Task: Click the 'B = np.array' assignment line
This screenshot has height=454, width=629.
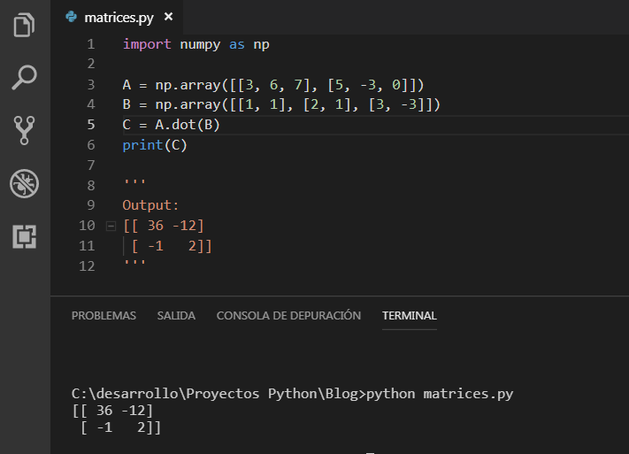Action: point(281,104)
